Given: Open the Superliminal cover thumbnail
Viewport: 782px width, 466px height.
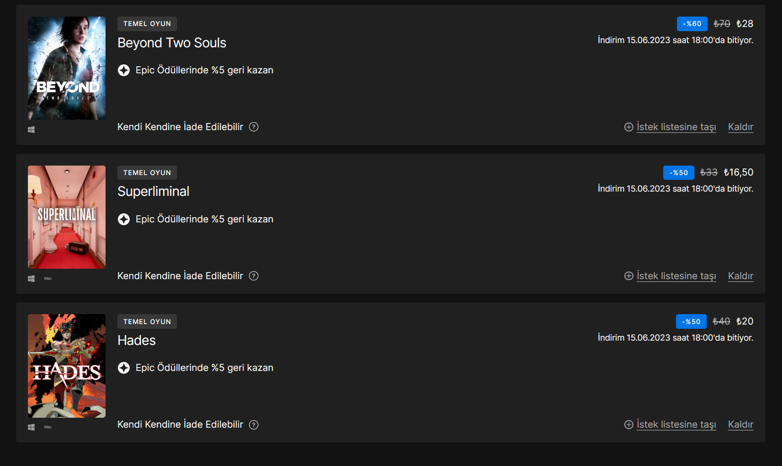Looking at the screenshot, I should [67, 217].
